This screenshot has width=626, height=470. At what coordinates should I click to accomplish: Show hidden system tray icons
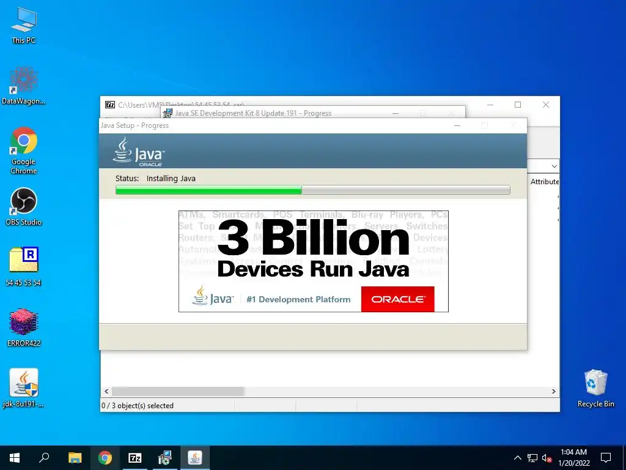[517, 458]
